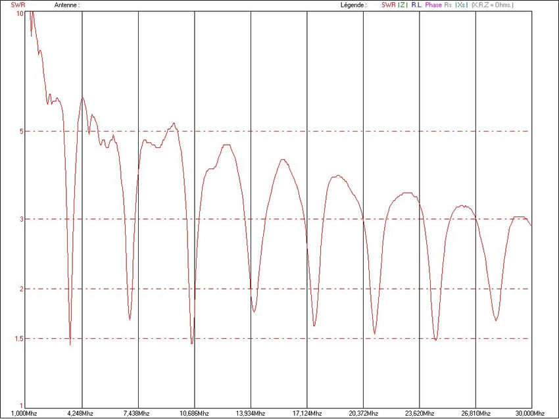Click the 30,000Mhz frequency label

point(530,414)
